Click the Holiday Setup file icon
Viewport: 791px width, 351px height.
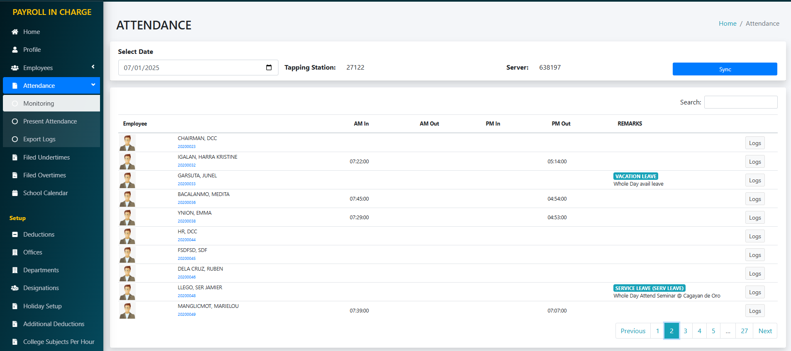coord(15,306)
